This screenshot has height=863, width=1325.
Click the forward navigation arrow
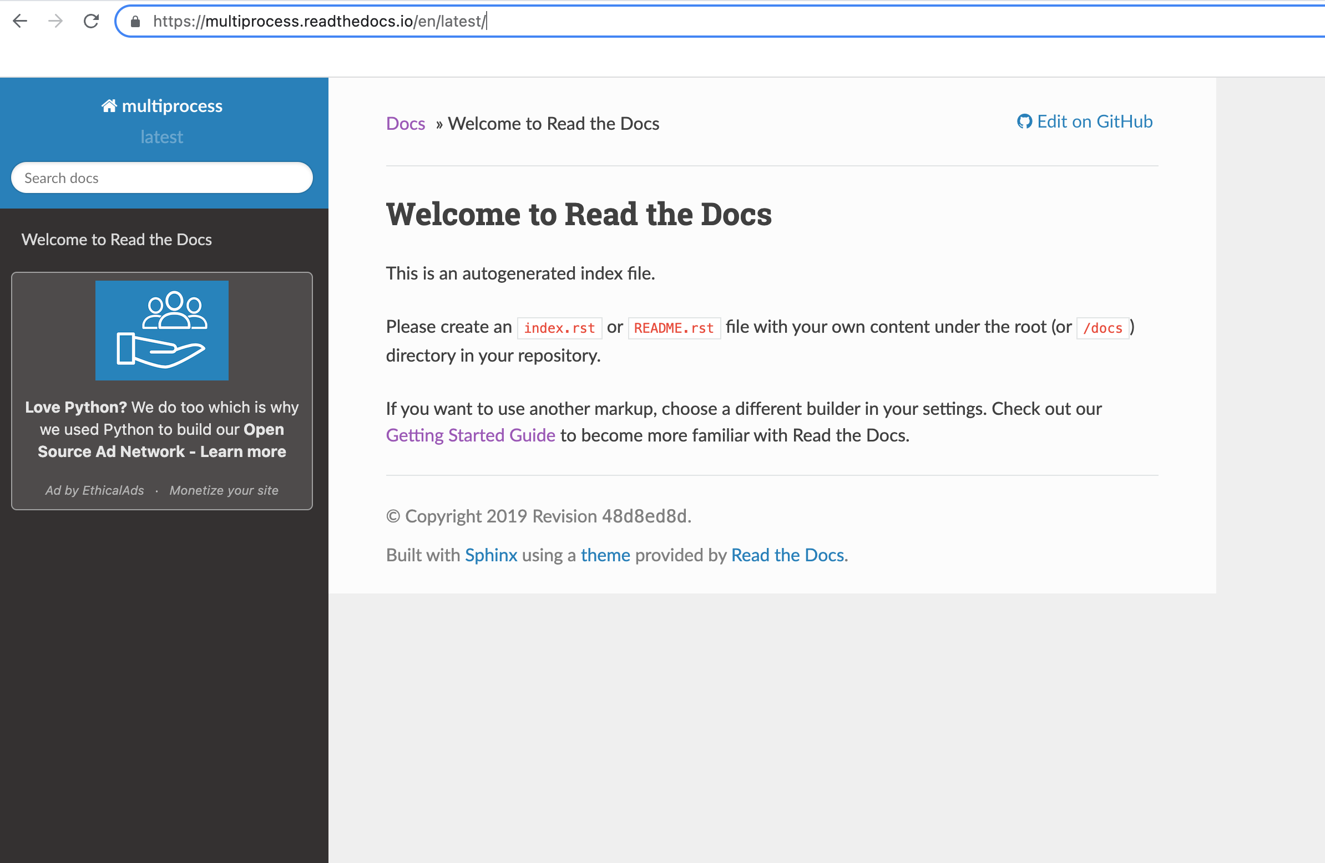click(55, 21)
